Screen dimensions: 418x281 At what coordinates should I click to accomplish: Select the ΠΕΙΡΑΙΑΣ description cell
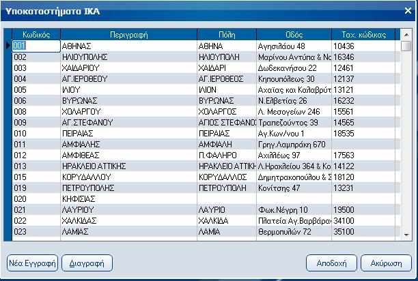point(129,133)
